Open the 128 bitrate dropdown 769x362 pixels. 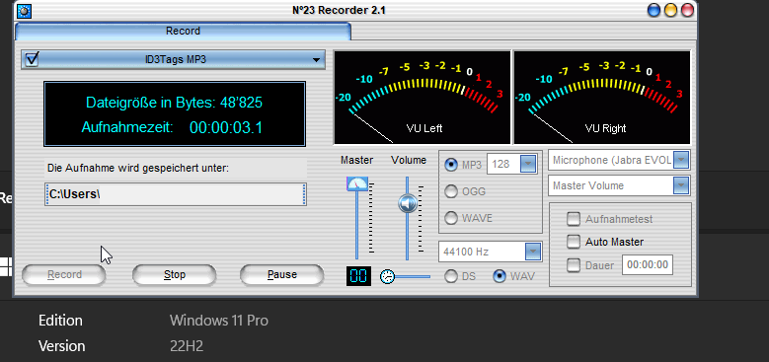(528, 164)
